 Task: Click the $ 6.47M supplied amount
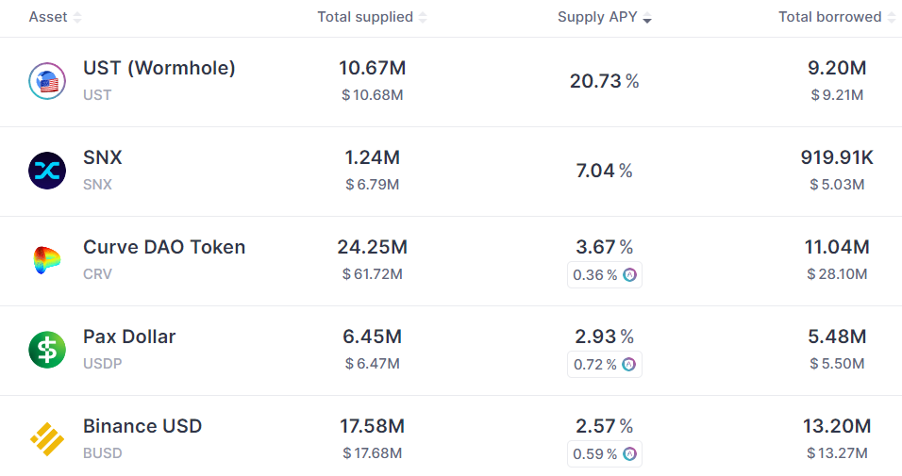pos(372,364)
